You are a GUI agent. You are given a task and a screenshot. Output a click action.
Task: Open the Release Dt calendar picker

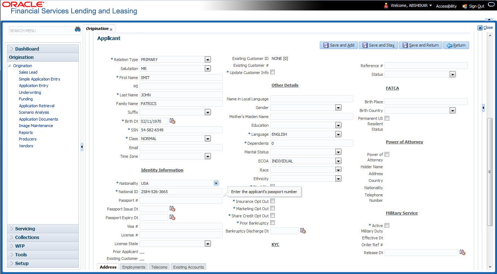coord(462,252)
